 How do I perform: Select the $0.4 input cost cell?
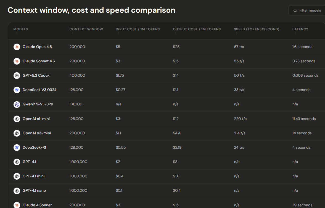(120, 176)
